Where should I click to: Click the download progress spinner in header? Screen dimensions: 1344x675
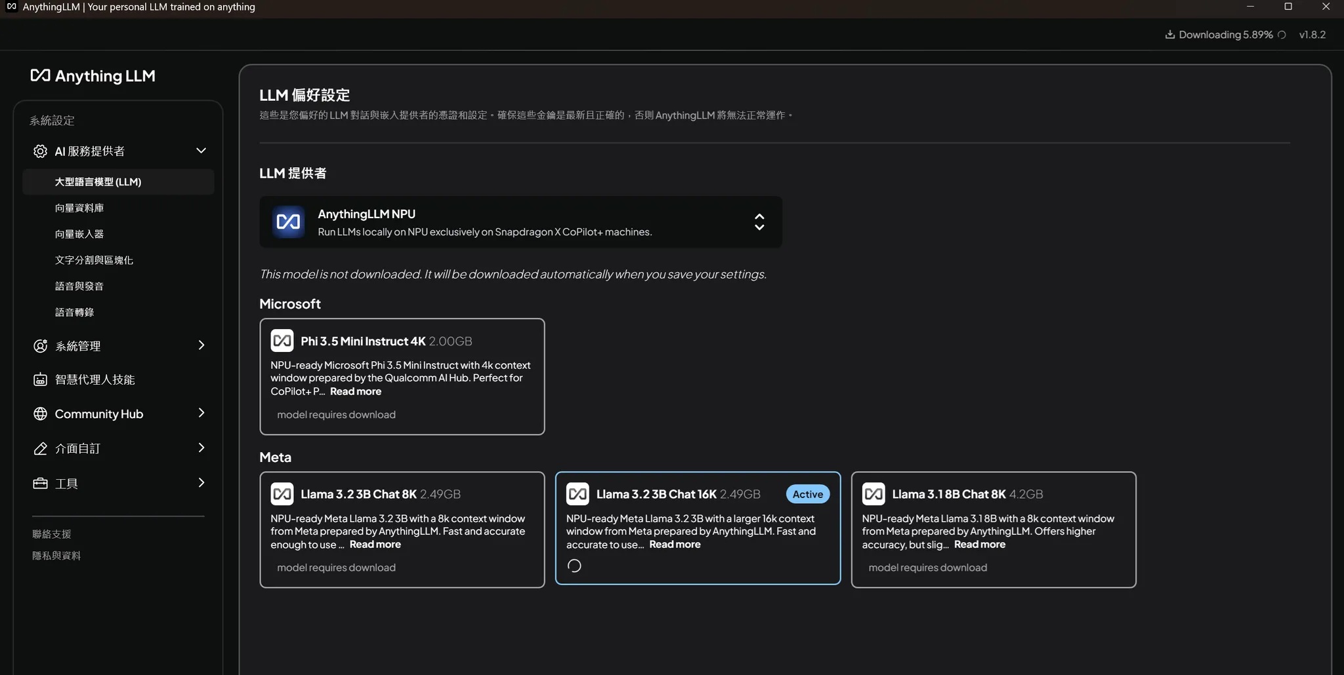coord(1282,35)
